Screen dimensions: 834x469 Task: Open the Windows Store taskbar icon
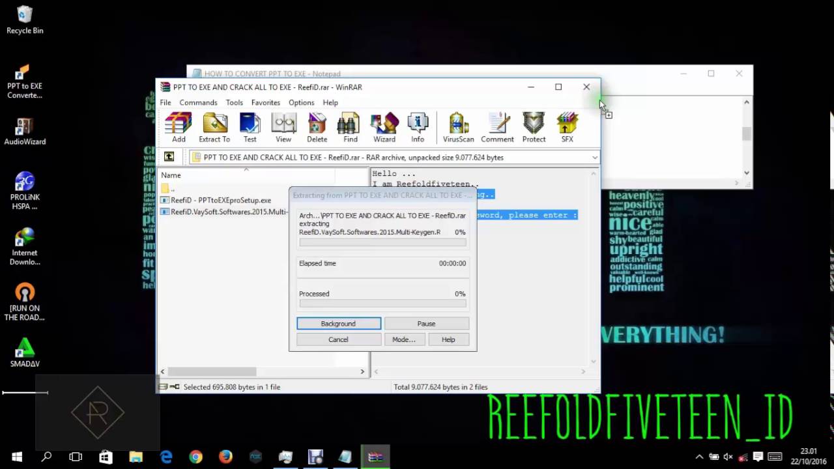click(106, 457)
